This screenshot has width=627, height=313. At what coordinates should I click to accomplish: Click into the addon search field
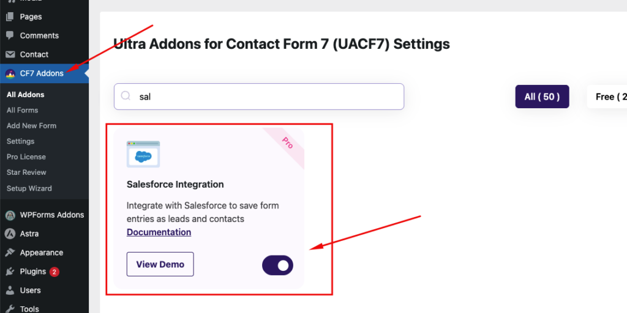click(x=263, y=97)
